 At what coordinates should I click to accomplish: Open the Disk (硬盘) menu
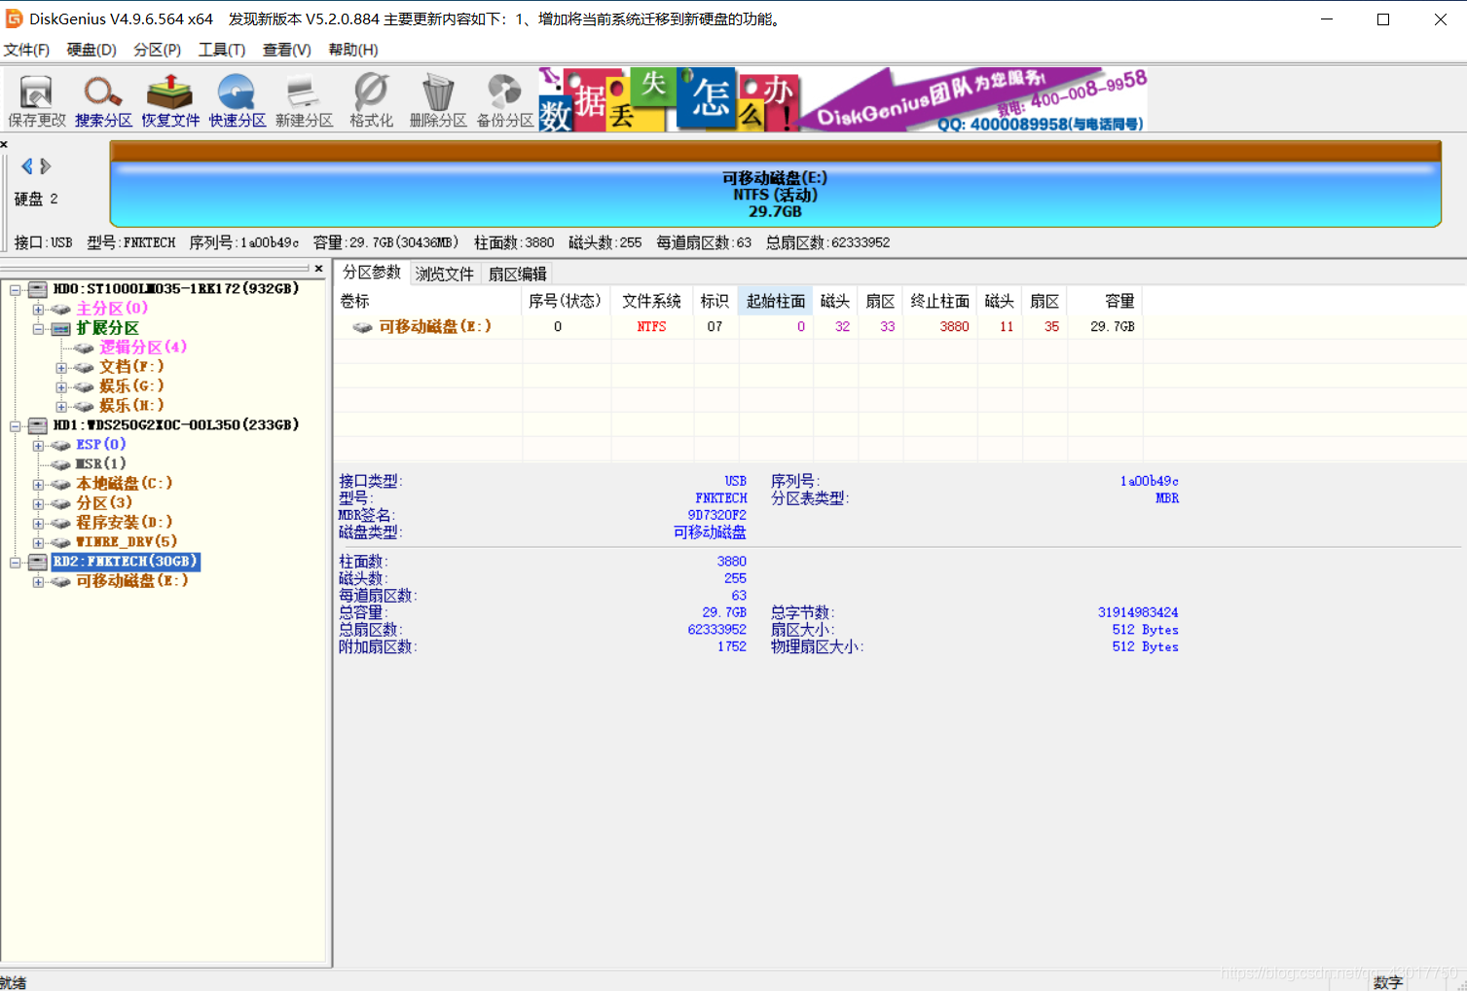tap(92, 50)
